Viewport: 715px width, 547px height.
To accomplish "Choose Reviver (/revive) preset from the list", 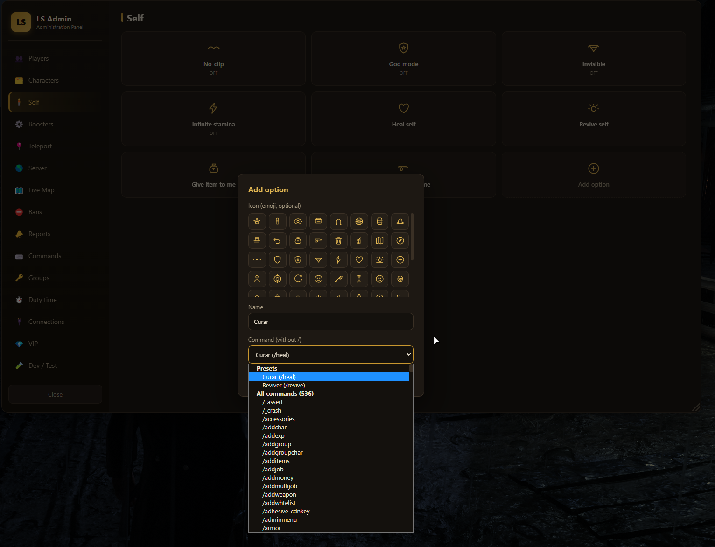I will click(x=329, y=386).
